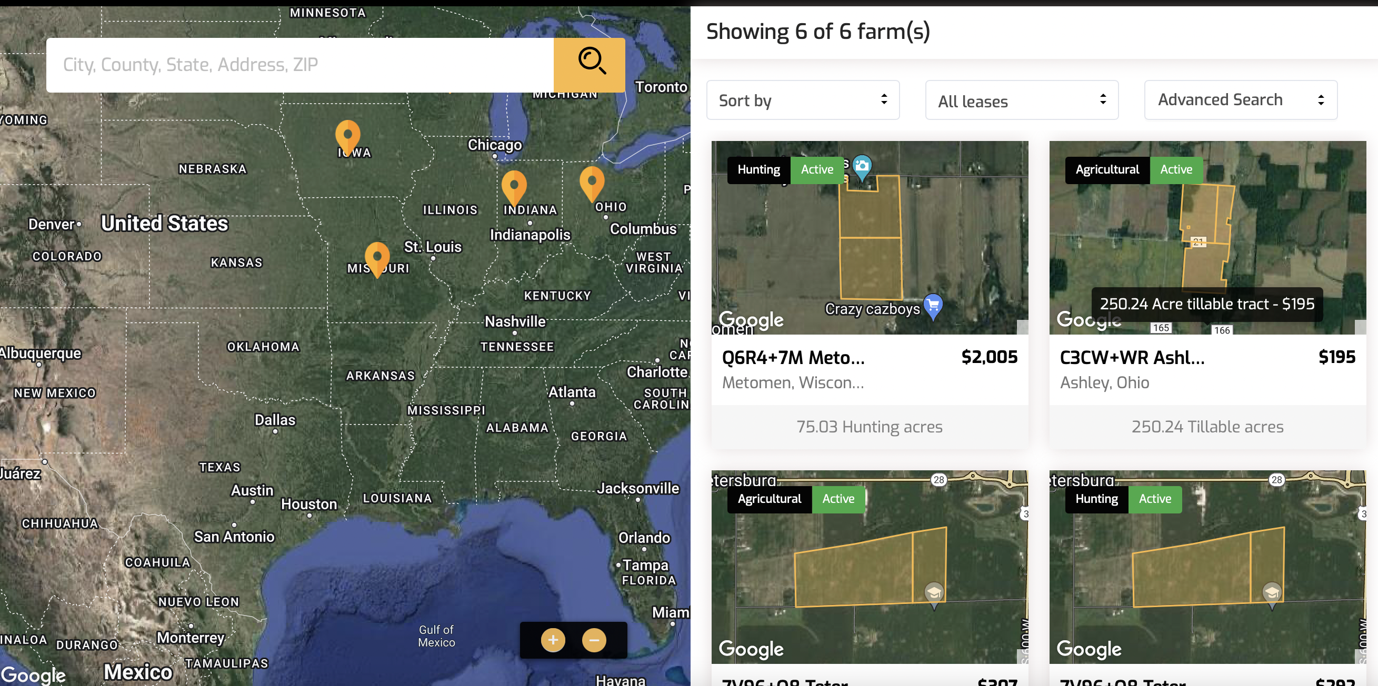1378x686 pixels.
Task: Click the Agricultural tag on Ashley listing
Action: click(1107, 169)
